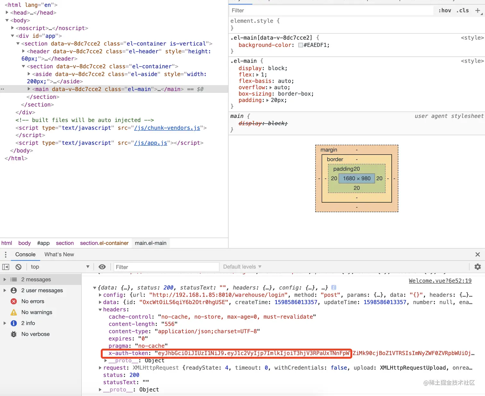
Task: Click the border label in box model
Action: click(x=335, y=159)
